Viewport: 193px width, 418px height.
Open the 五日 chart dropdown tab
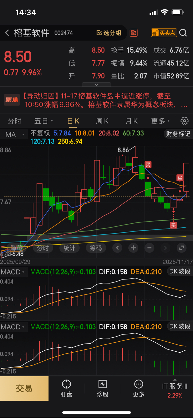click(43, 121)
